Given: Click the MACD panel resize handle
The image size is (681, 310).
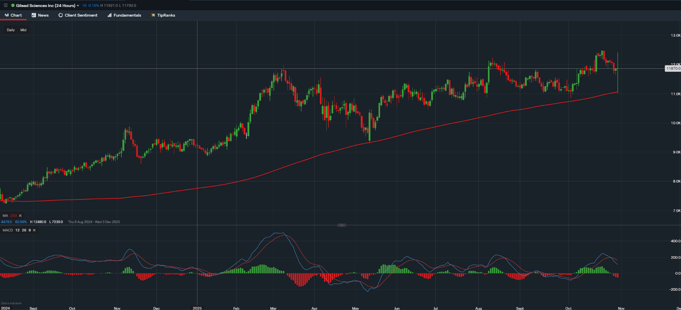Looking at the screenshot, I should 341,225.
